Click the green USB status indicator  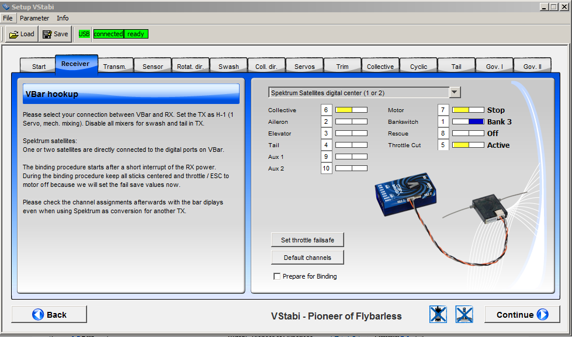click(84, 34)
